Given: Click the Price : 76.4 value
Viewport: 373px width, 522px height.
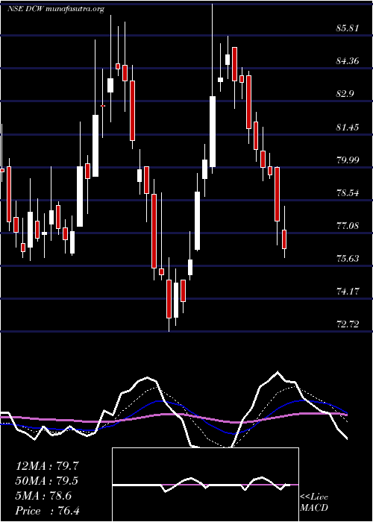Looking at the screenshot, I should 47,511.
